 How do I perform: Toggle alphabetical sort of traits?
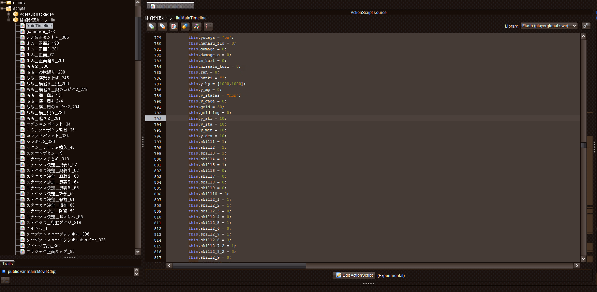click(x=5, y=280)
